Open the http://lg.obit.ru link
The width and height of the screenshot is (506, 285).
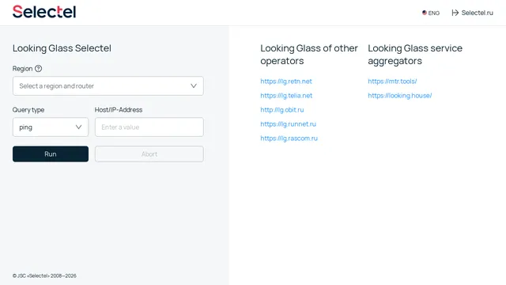point(282,110)
